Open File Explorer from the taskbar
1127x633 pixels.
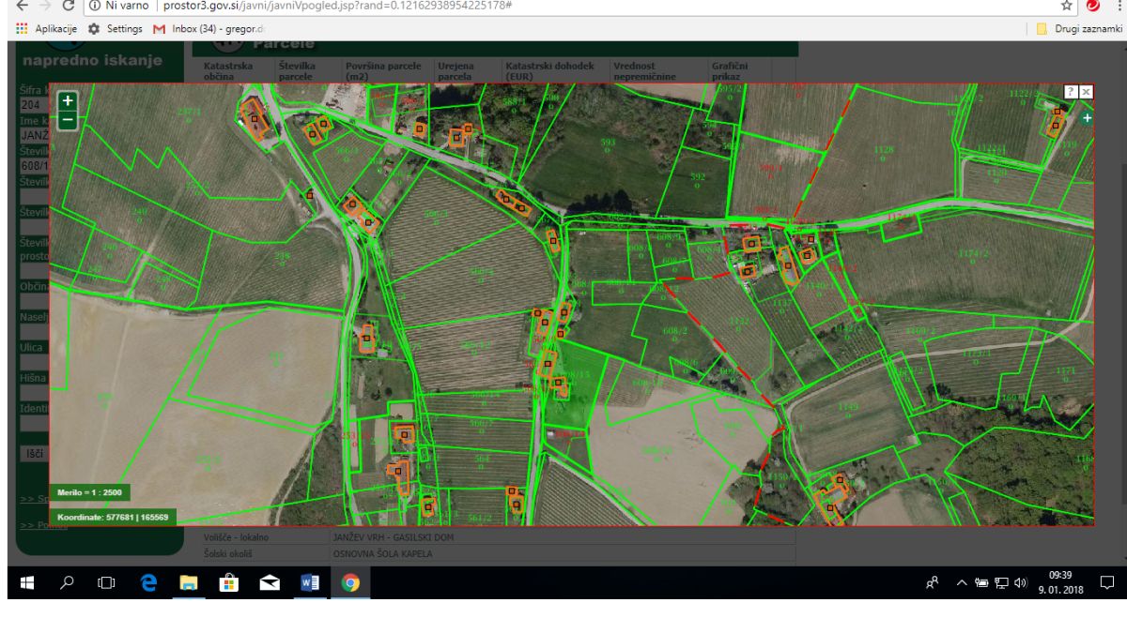187,582
